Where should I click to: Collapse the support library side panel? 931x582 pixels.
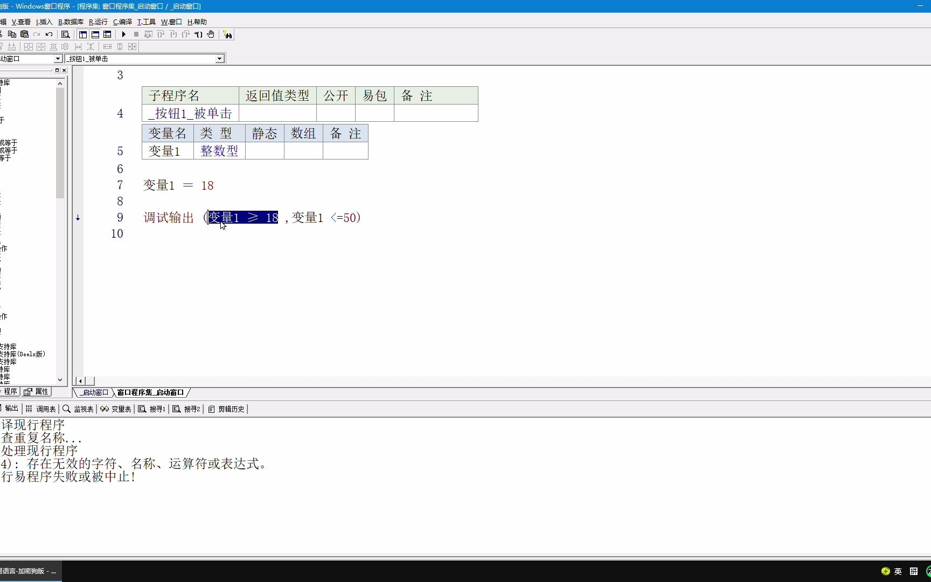(x=64, y=70)
